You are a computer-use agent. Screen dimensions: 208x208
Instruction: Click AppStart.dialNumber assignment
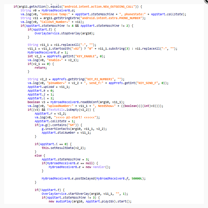[x=66, y=133]
